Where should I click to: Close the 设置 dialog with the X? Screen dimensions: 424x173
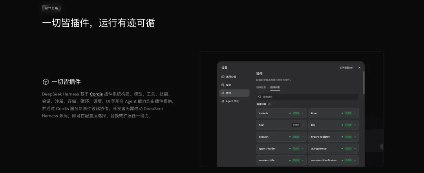[x=359, y=68]
